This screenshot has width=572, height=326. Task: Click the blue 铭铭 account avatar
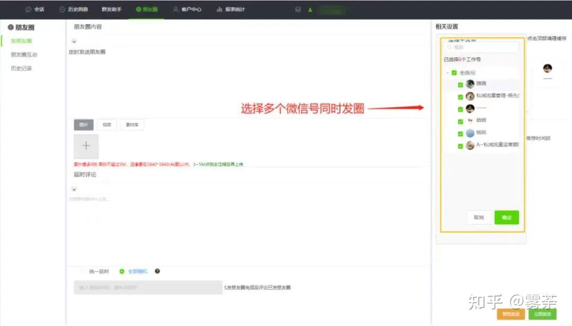coord(470,133)
